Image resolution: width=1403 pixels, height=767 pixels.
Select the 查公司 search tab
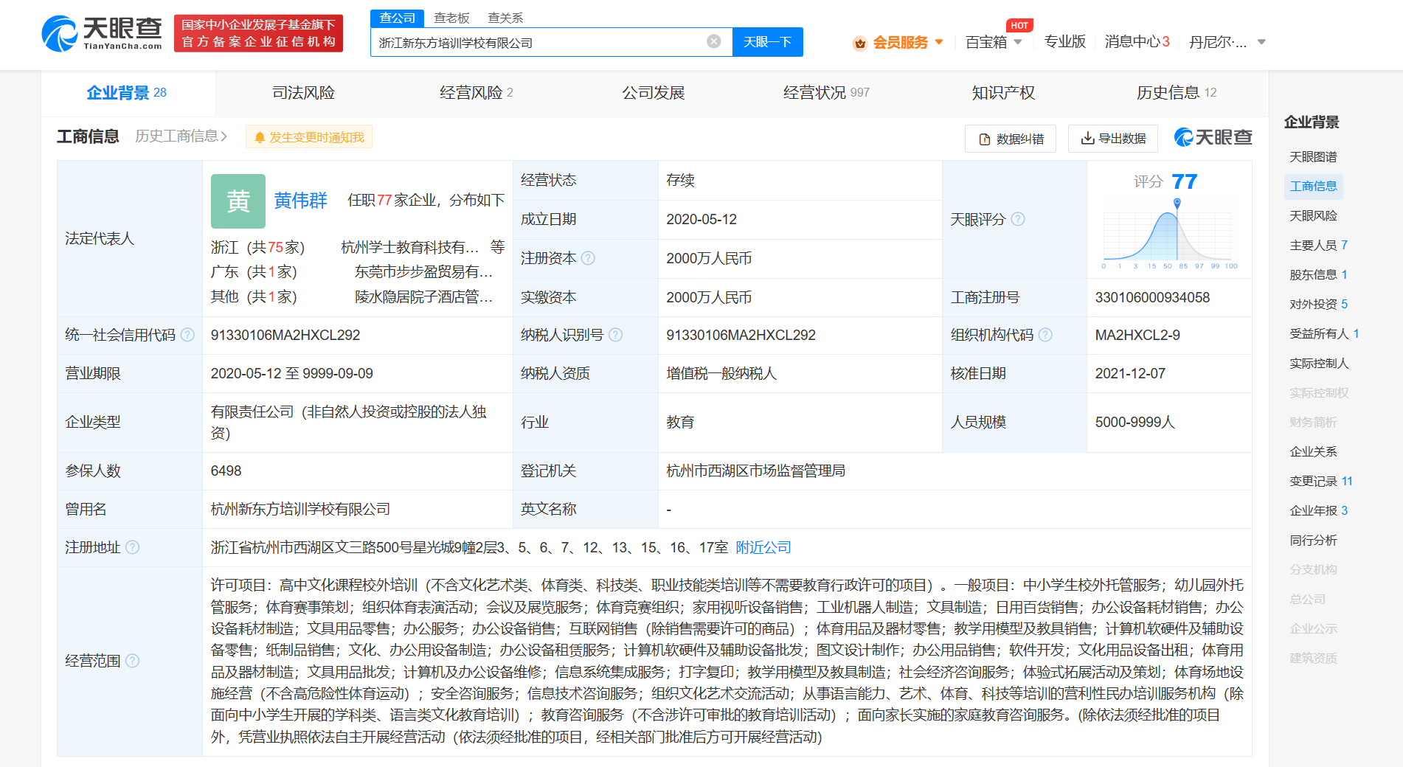398,18
